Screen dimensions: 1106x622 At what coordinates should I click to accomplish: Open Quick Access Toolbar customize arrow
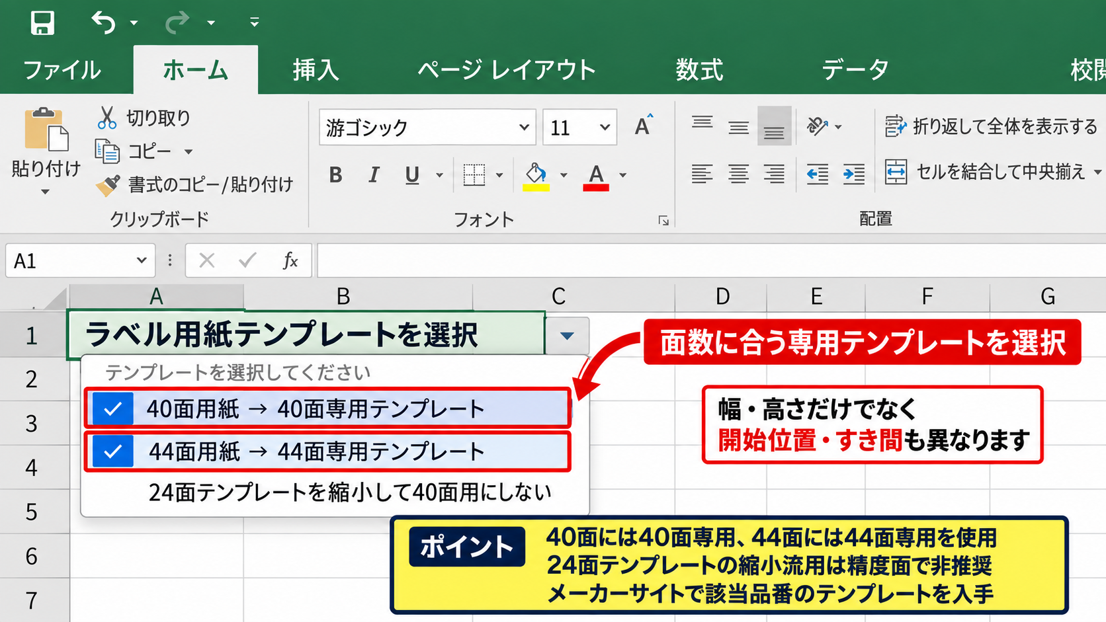(x=254, y=22)
